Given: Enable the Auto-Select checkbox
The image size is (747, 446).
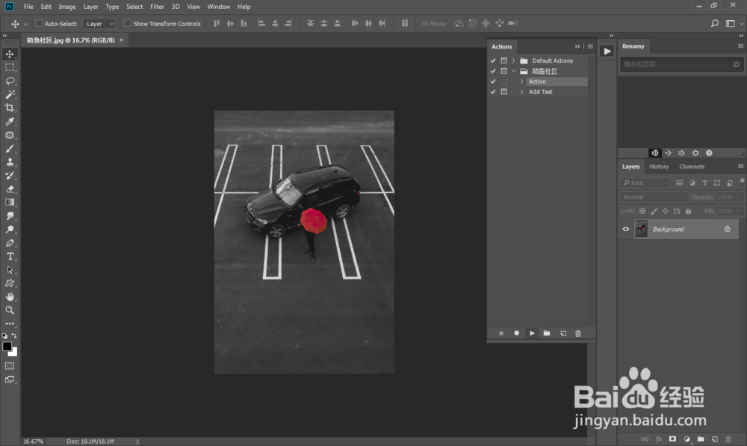Looking at the screenshot, I should pyautogui.click(x=40, y=24).
